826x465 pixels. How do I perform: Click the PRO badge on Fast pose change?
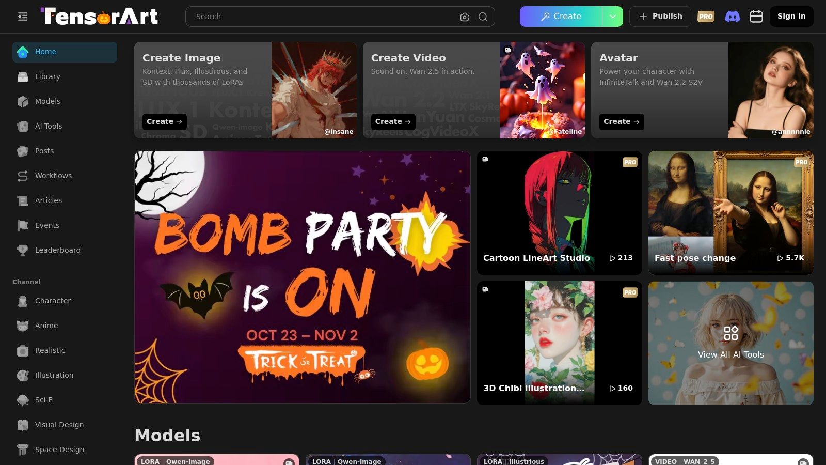pos(801,162)
